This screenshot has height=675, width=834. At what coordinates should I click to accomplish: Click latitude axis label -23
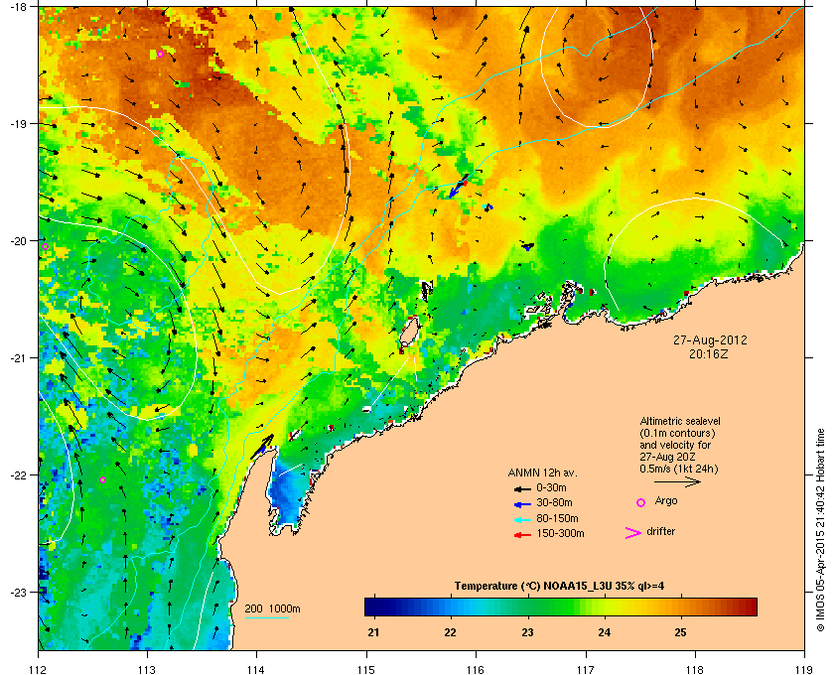coord(18,592)
